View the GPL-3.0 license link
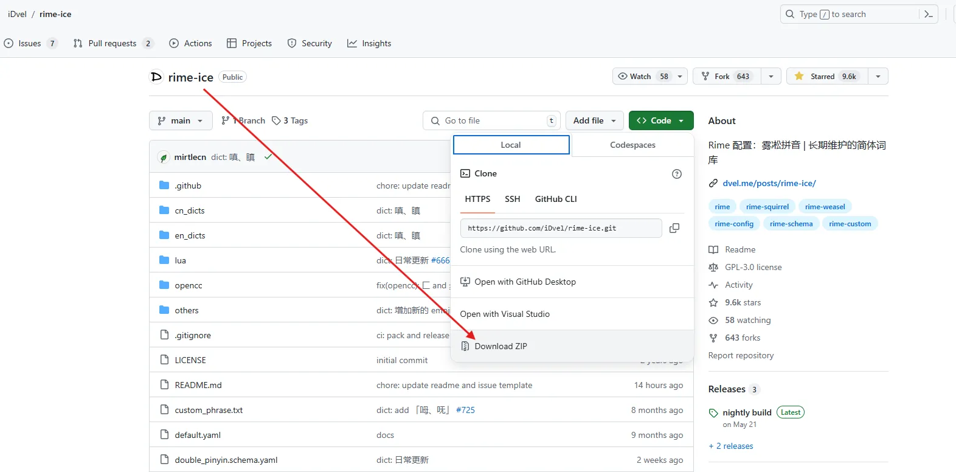The width and height of the screenshot is (956, 472). (x=753, y=267)
